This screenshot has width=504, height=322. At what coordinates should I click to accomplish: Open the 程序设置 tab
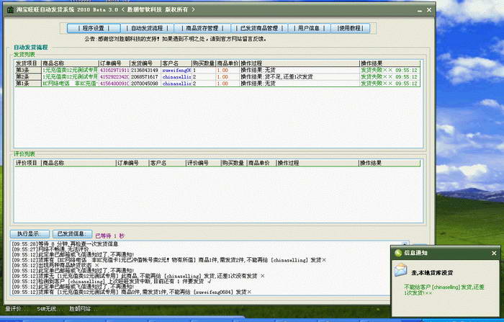(x=94, y=28)
